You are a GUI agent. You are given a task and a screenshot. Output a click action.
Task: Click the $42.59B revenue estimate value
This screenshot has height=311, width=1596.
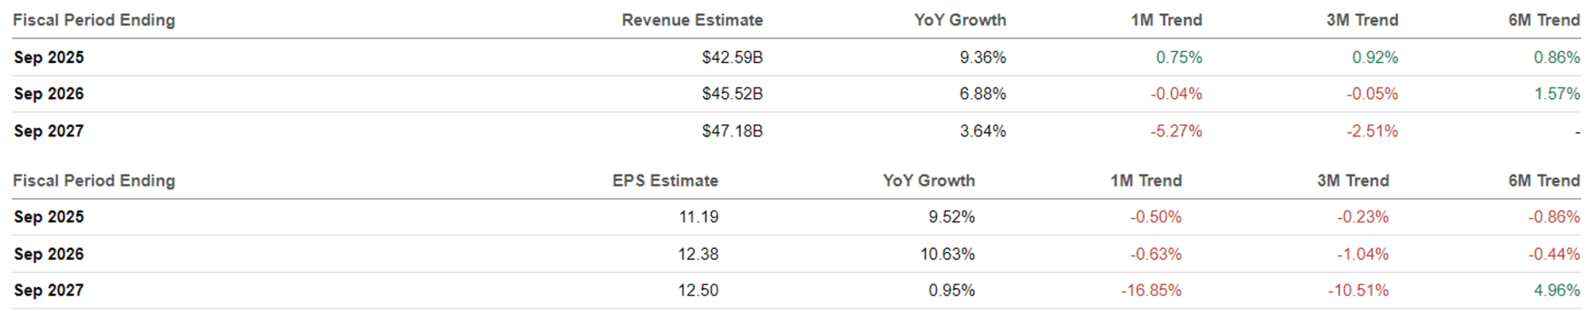732,57
